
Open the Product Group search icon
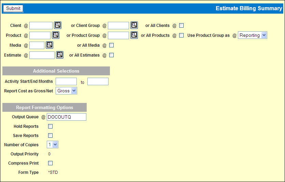(x=134, y=35)
